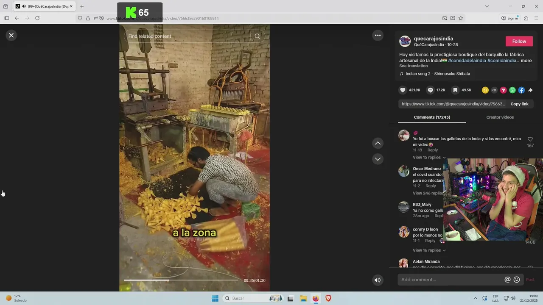The height and width of the screenshot is (305, 543).
Task: Send to friends with the red arrow icon
Action: (x=503, y=90)
